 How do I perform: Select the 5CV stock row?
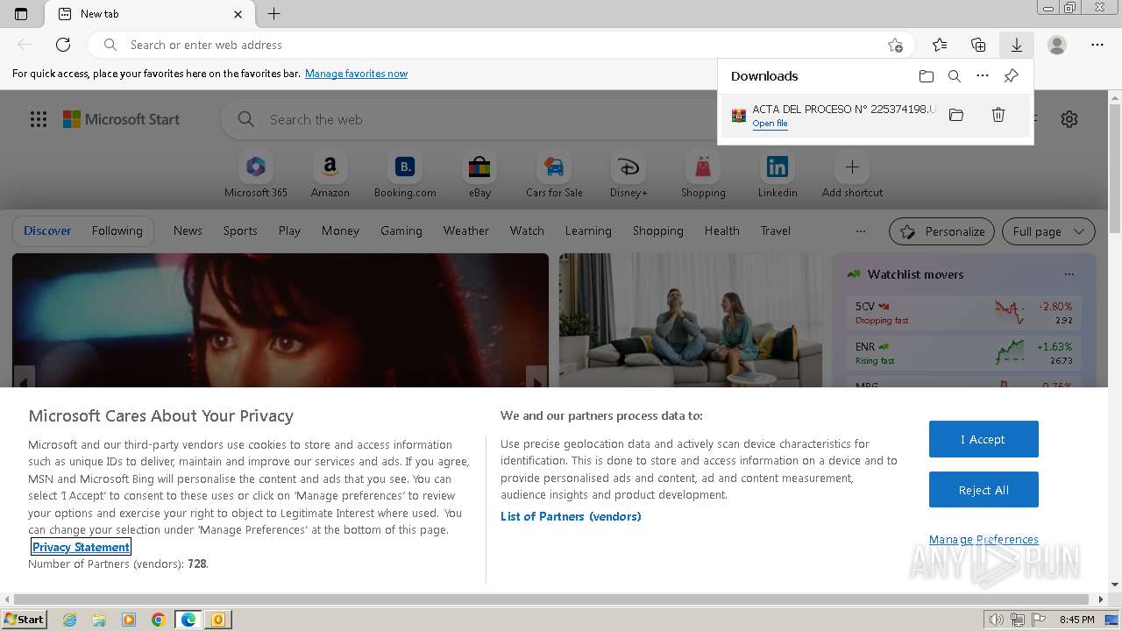964,313
